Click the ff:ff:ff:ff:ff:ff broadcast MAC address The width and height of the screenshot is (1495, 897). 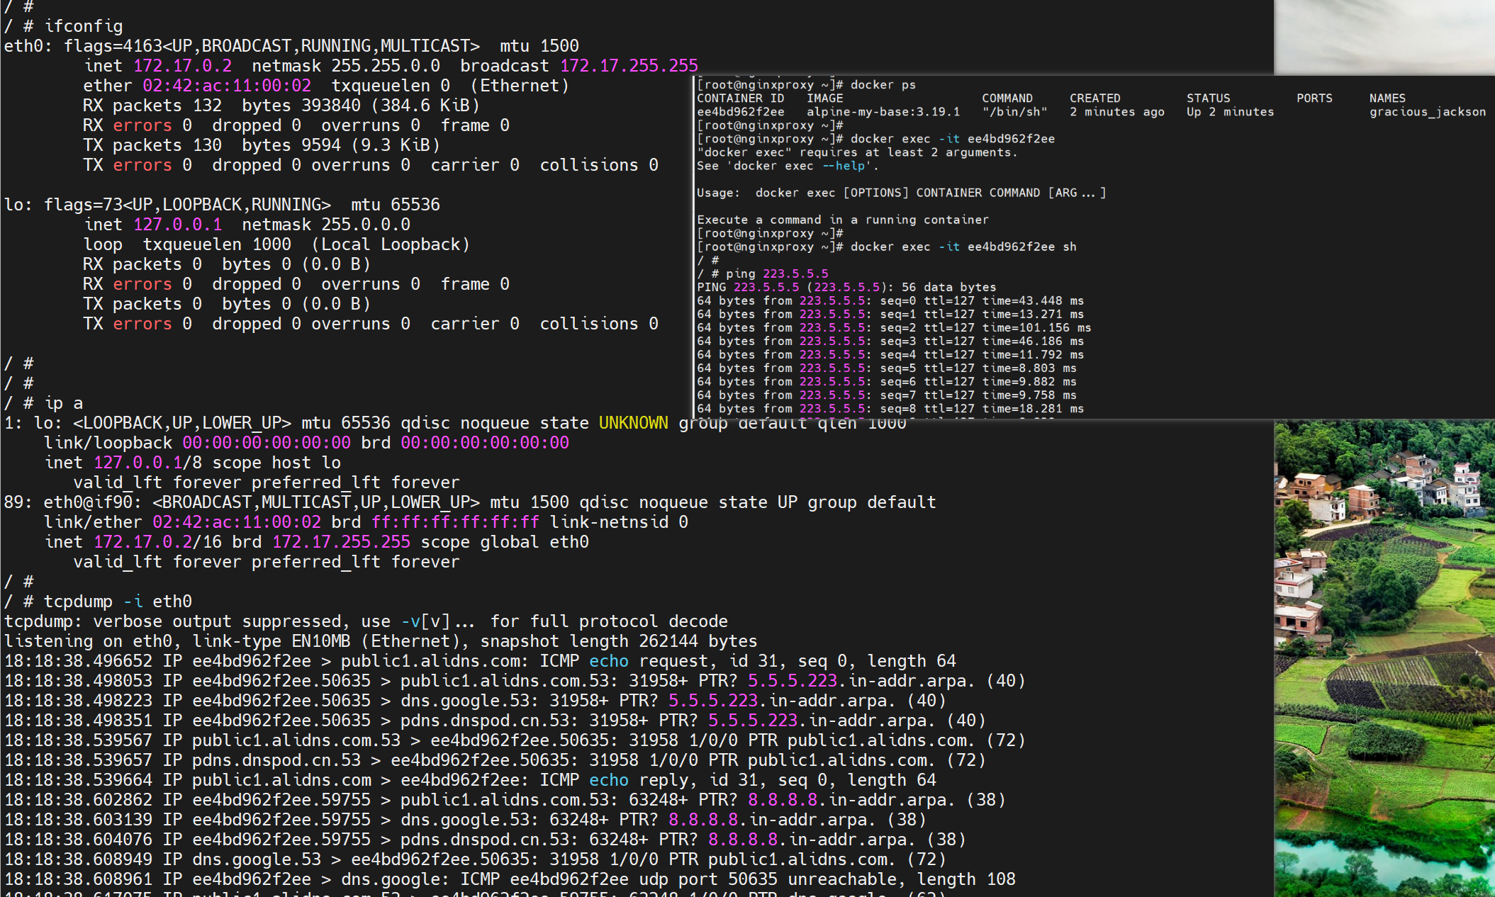click(x=455, y=522)
